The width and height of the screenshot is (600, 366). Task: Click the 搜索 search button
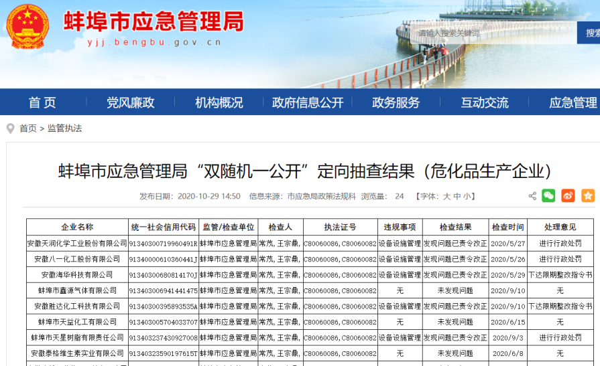point(589,33)
